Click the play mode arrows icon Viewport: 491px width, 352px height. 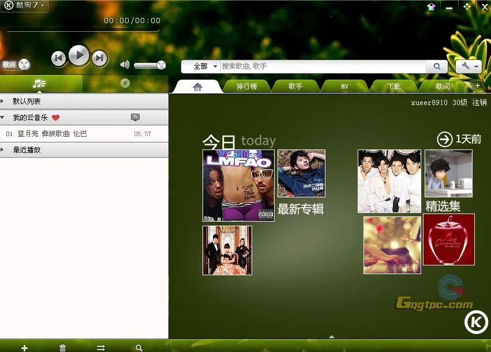click(100, 348)
